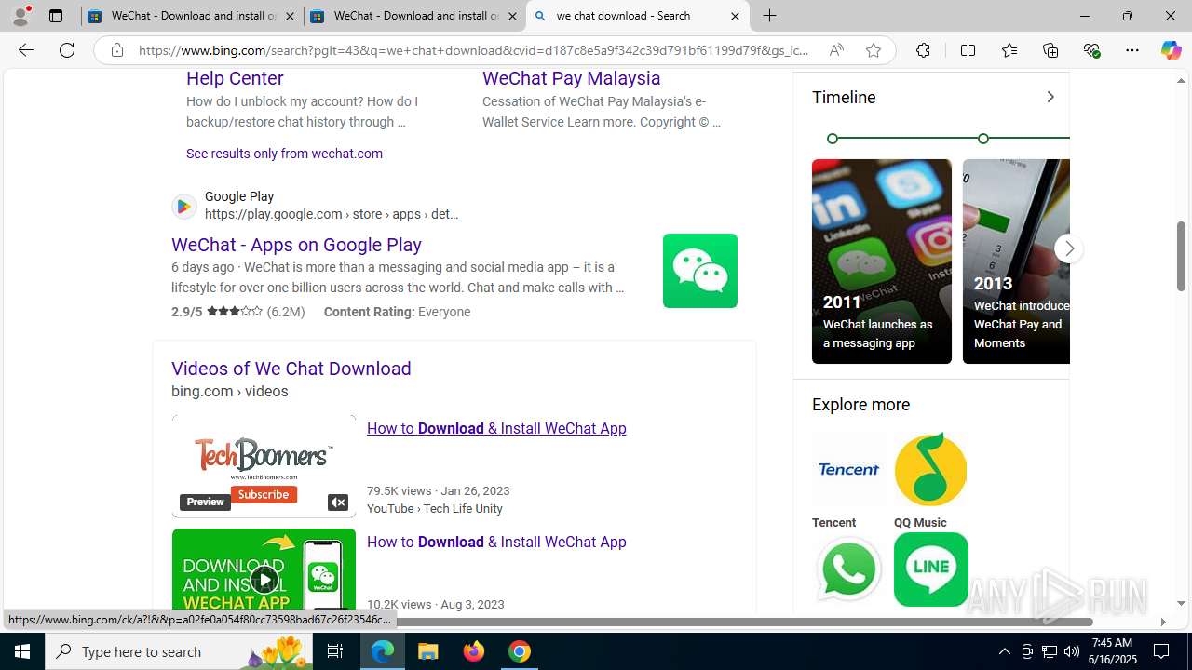The width and height of the screenshot is (1192, 670).
Task: Open the WeChat Pay Malaysia link
Action: pos(572,78)
